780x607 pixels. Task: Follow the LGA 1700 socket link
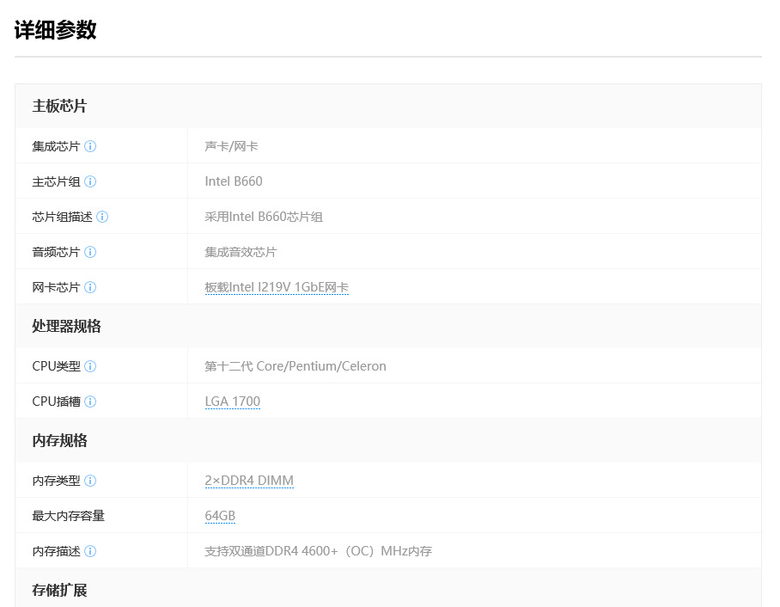[232, 402]
